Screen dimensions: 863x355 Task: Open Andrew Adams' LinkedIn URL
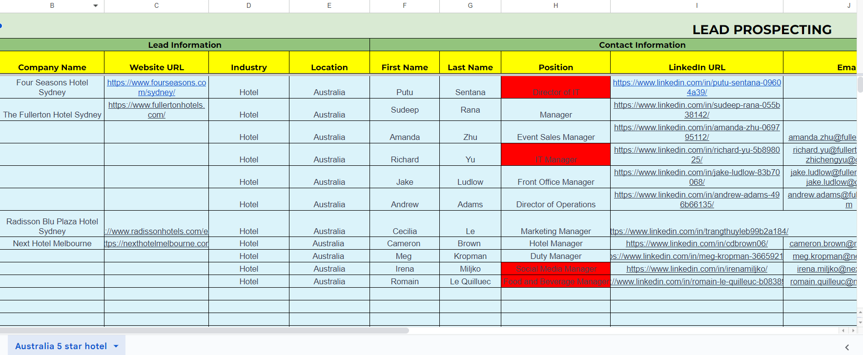[x=697, y=199]
